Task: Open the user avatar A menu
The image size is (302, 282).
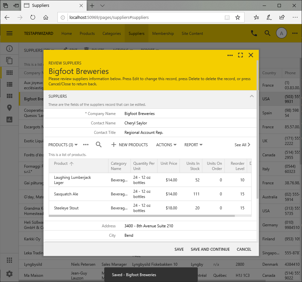Action: (282, 33)
